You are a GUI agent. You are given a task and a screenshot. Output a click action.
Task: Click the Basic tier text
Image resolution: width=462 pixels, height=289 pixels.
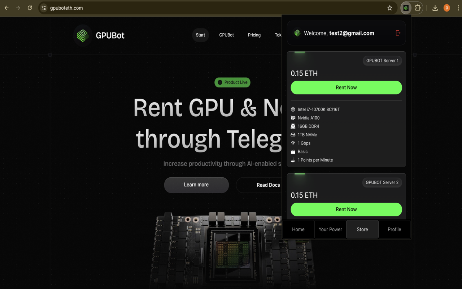tap(303, 152)
